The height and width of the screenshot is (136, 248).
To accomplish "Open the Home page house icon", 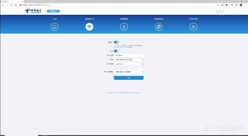I will [55, 27].
